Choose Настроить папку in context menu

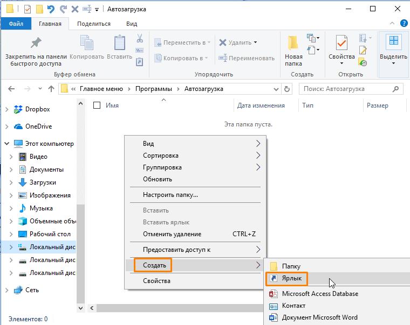tap(195, 195)
